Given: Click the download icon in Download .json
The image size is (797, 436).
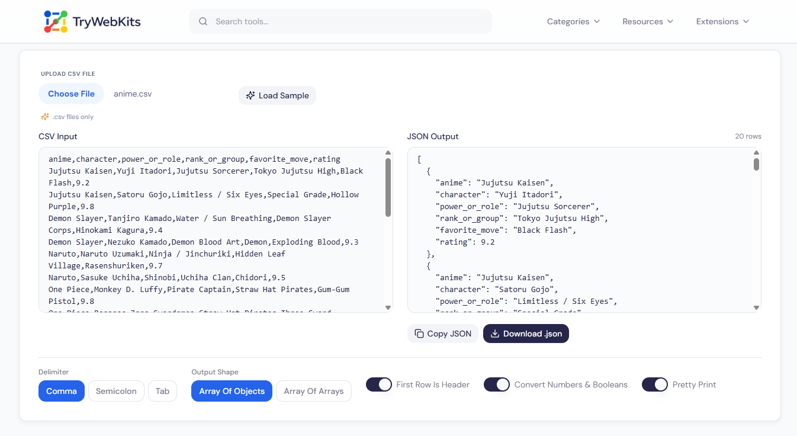Looking at the screenshot, I should pos(495,334).
